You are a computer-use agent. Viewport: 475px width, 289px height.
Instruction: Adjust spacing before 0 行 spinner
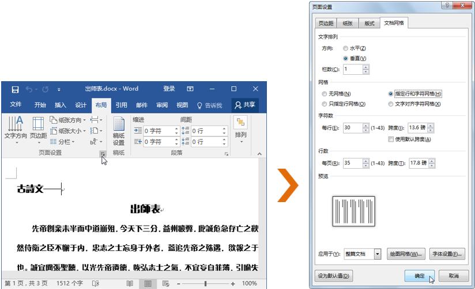[224, 131]
